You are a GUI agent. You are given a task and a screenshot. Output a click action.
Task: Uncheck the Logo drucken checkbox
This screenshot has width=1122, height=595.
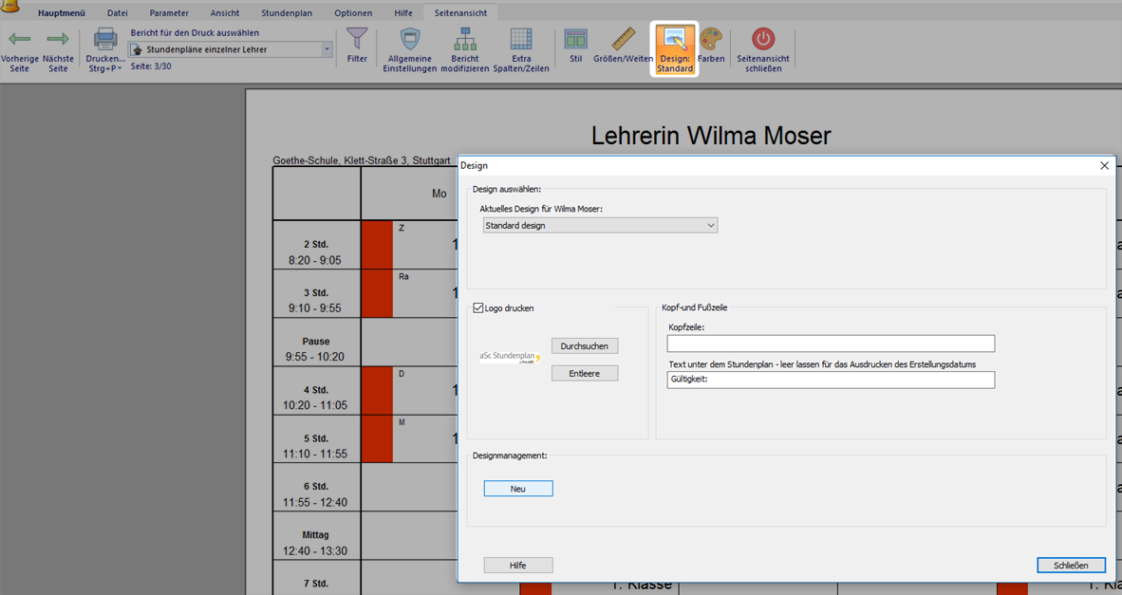(x=478, y=308)
